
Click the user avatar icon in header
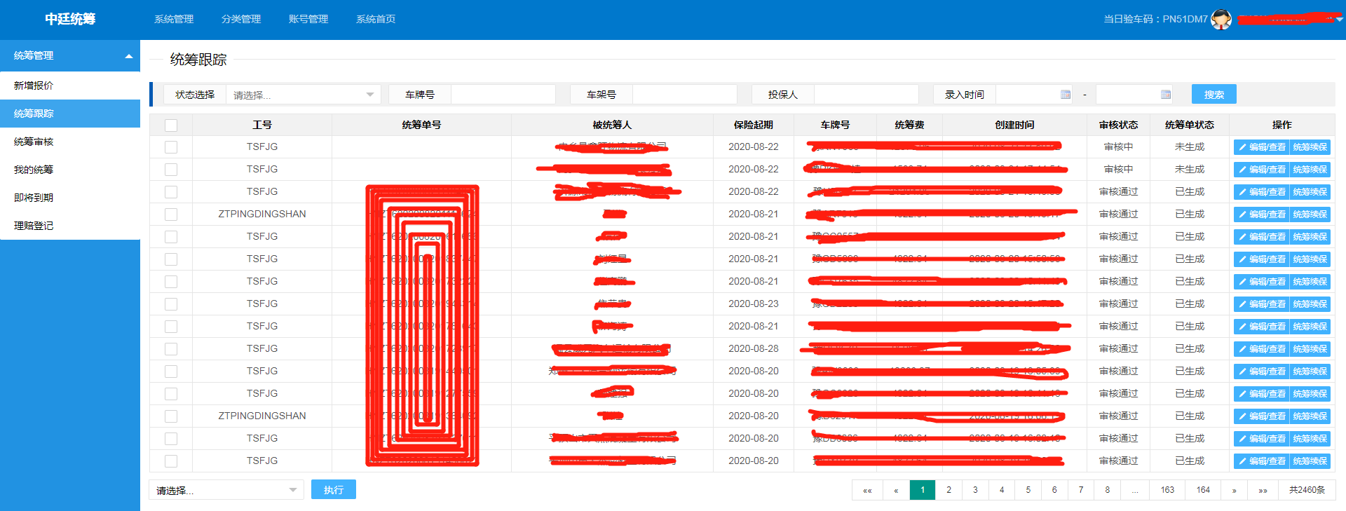1221,20
